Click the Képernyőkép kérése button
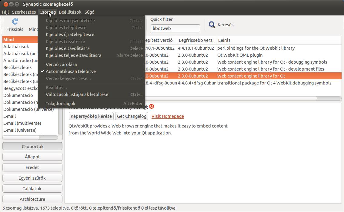Viewport: 344px width, 212px height. click(x=91, y=116)
